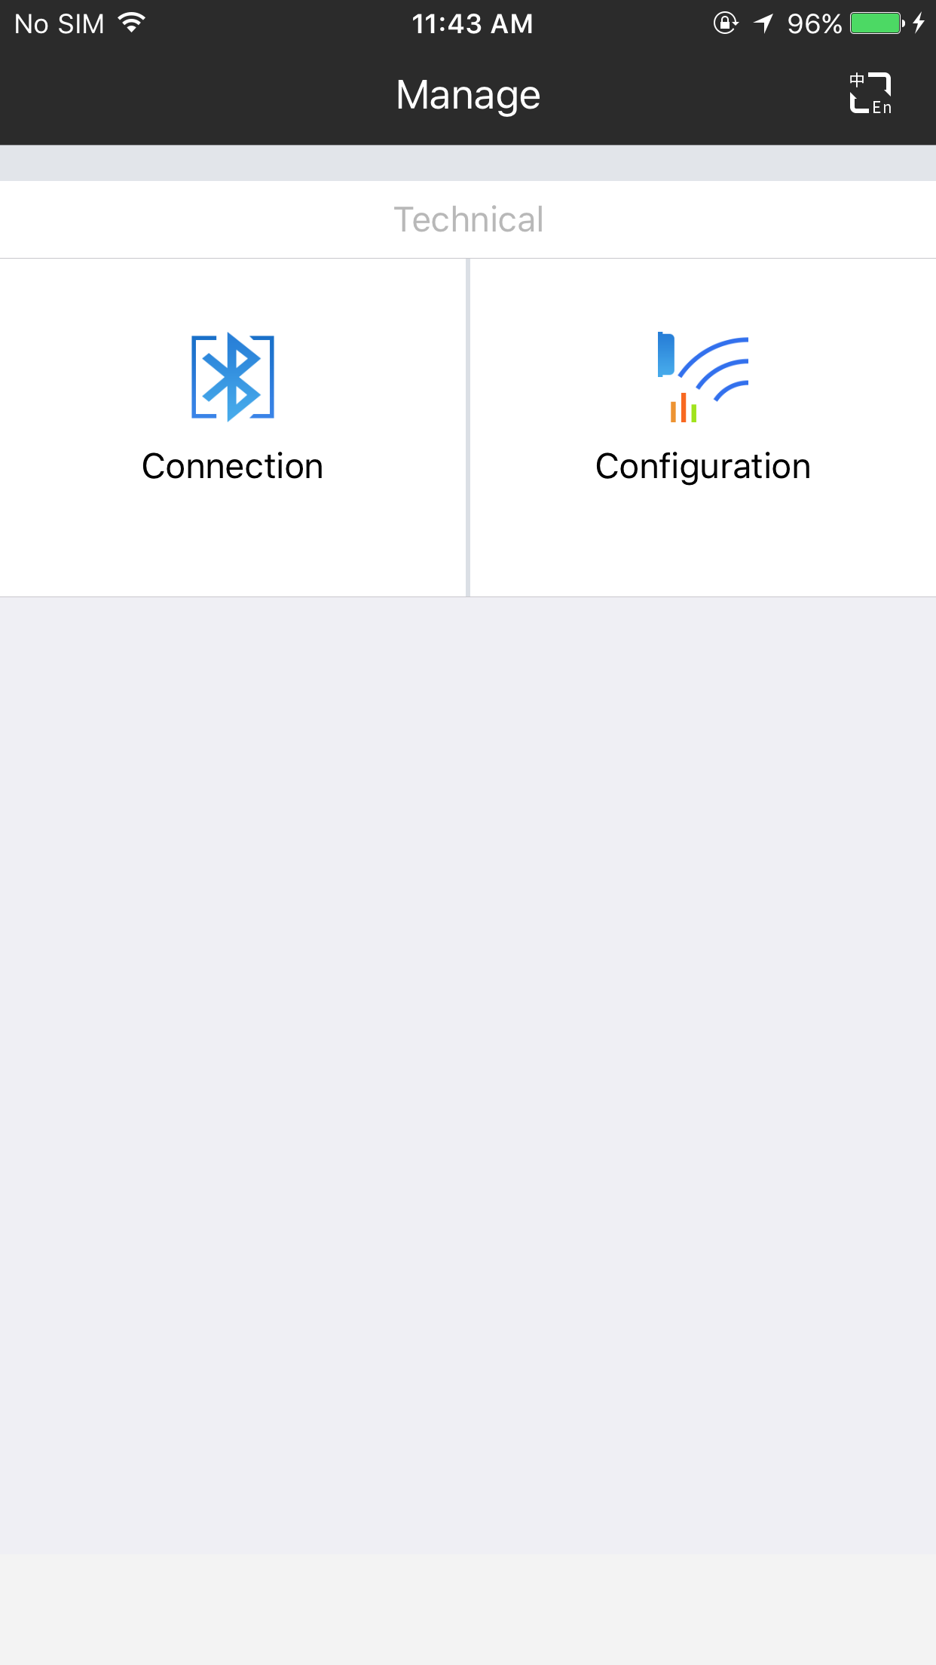Tap the location services arrow icon
This screenshot has width=936, height=1665.
pyautogui.click(x=763, y=23)
